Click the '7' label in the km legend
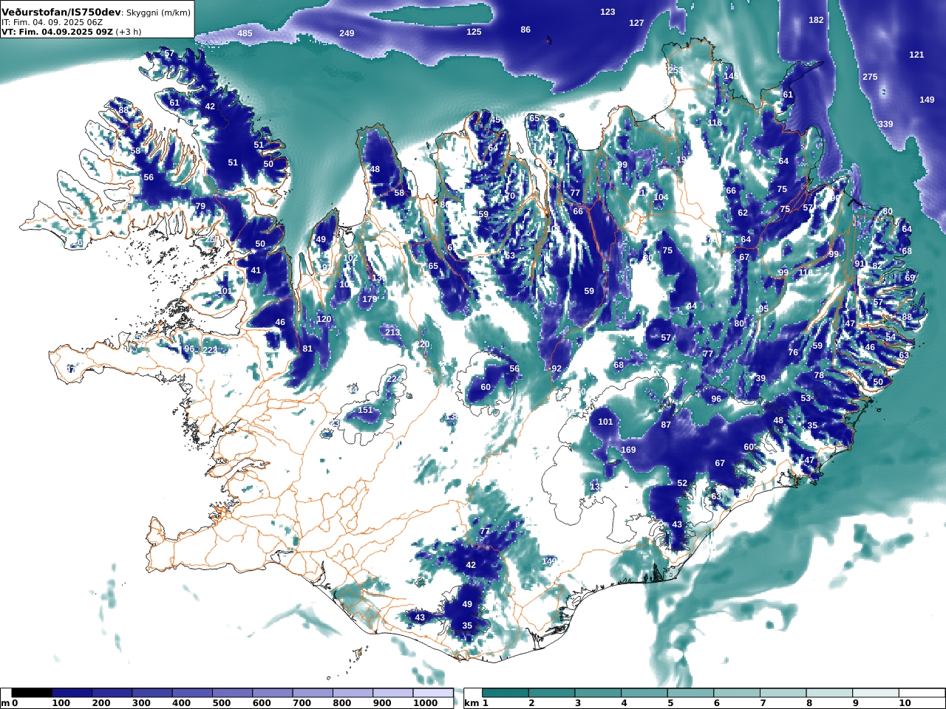This screenshot has height=709, width=946. click(763, 703)
